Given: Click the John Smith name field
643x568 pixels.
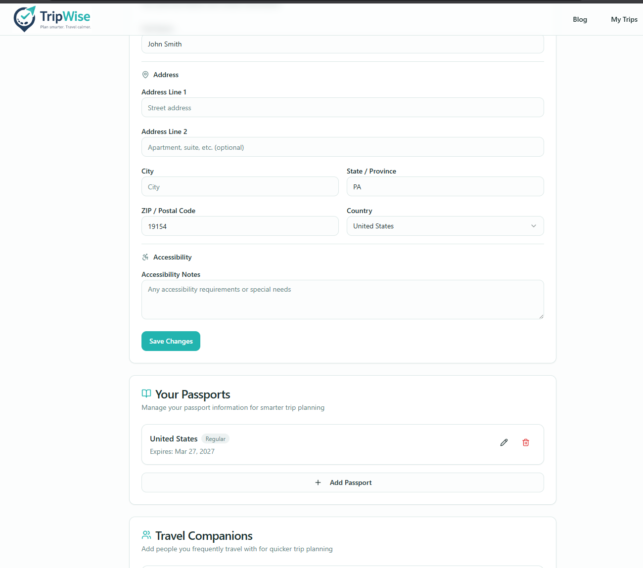Looking at the screenshot, I should 342,44.
